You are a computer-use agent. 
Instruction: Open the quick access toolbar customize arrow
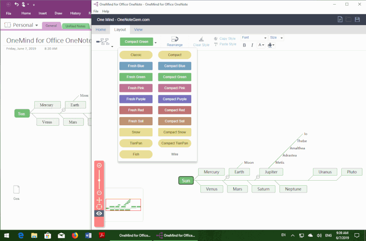click(x=34, y=5)
